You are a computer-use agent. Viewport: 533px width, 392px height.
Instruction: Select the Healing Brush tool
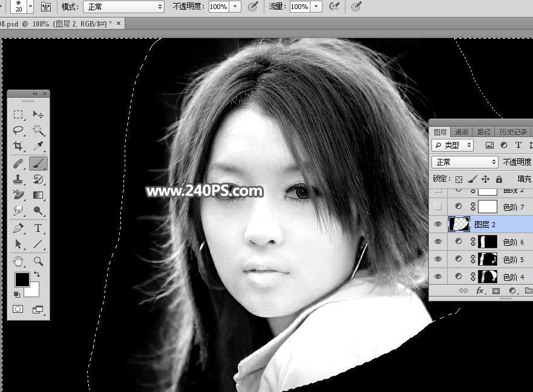click(x=18, y=164)
